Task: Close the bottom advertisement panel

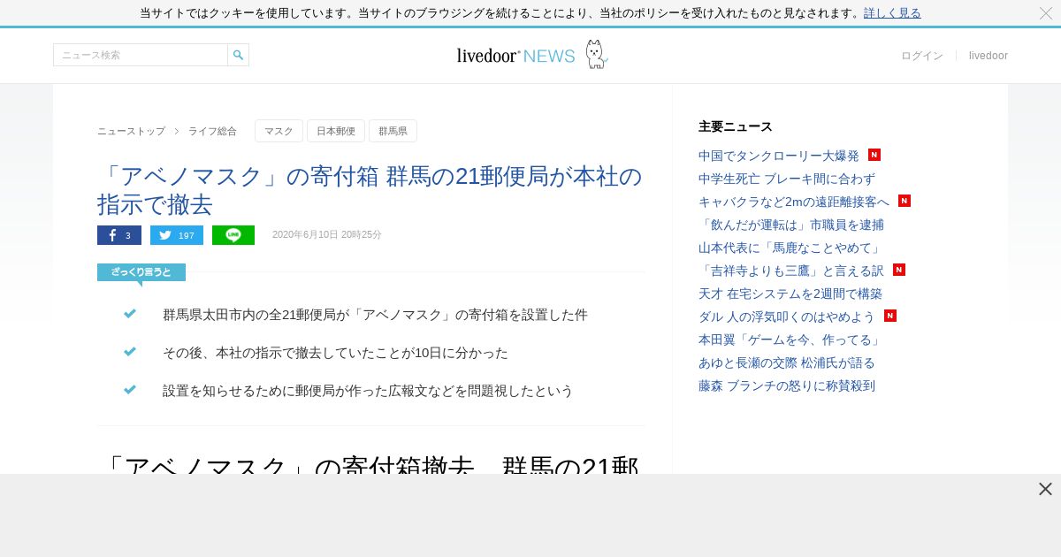Action: click(x=1045, y=489)
